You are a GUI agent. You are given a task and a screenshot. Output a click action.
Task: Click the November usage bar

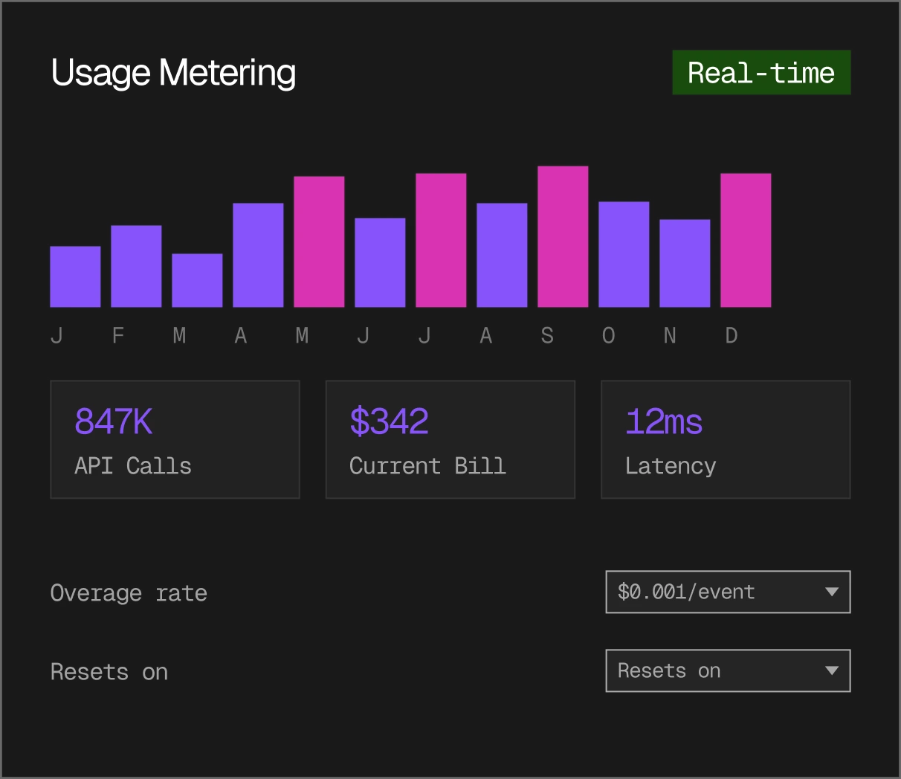click(685, 263)
